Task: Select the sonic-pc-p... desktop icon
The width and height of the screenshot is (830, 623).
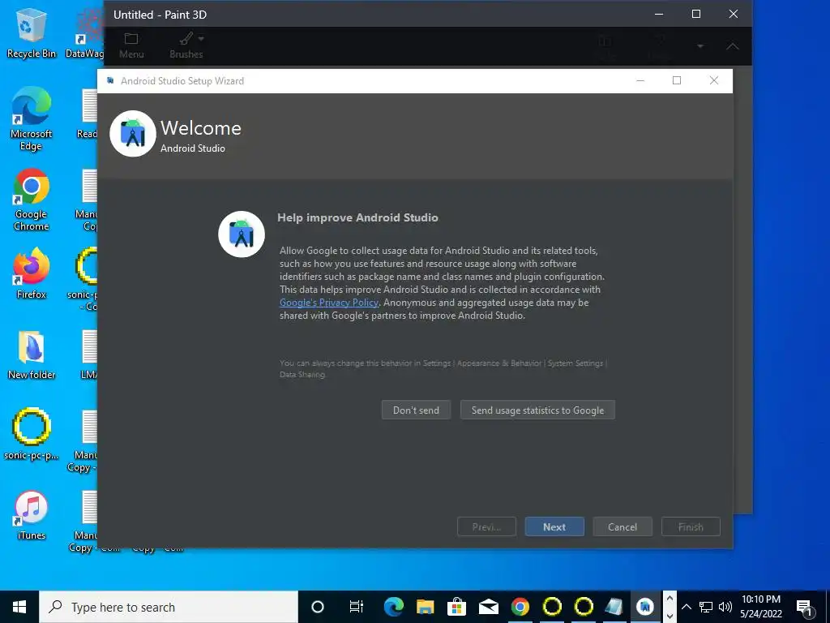Action: pyautogui.click(x=31, y=435)
